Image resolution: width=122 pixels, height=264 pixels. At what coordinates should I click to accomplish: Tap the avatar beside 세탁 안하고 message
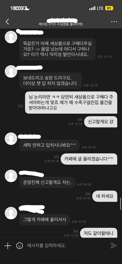11,139
